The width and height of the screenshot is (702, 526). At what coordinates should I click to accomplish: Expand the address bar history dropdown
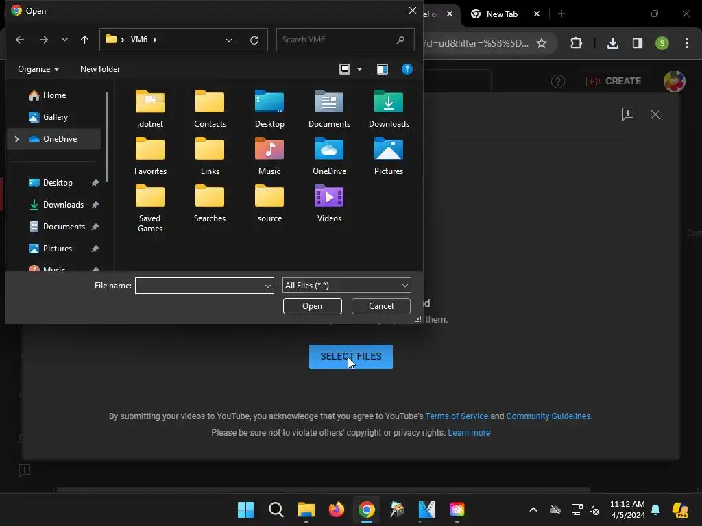pyautogui.click(x=229, y=40)
